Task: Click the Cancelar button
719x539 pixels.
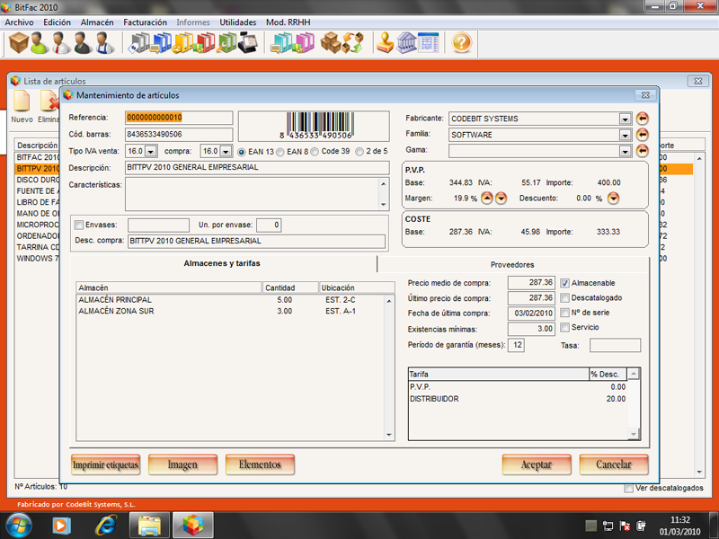Action: (x=614, y=464)
